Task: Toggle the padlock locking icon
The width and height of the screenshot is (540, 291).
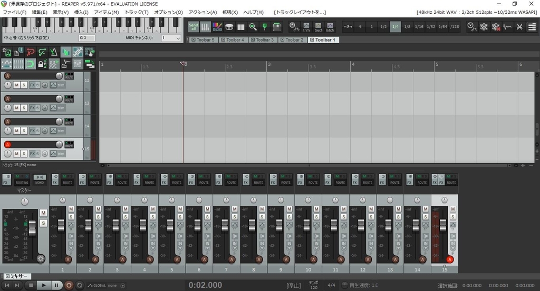Action: [x=42, y=64]
